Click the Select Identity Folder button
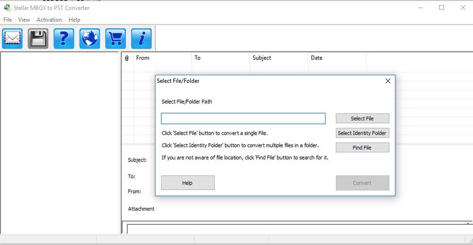Screen dimensions: 473x245 pyautogui.click(x=362, y=133)
